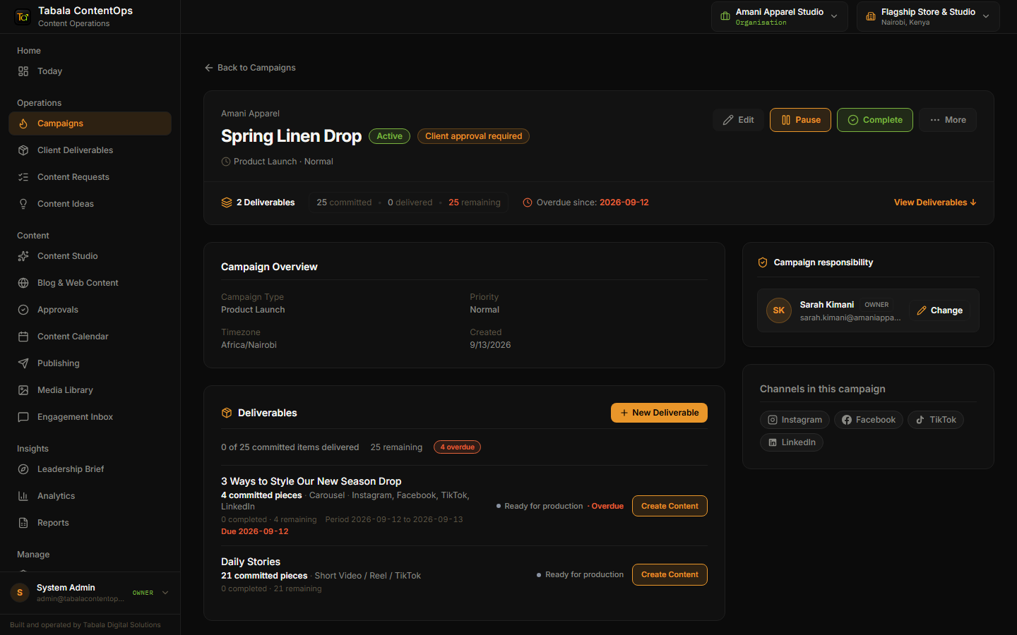This screenshot has height=635, width=1017.
Task: Open the Content Calendar icon
Action: click(x=23, y=337)
